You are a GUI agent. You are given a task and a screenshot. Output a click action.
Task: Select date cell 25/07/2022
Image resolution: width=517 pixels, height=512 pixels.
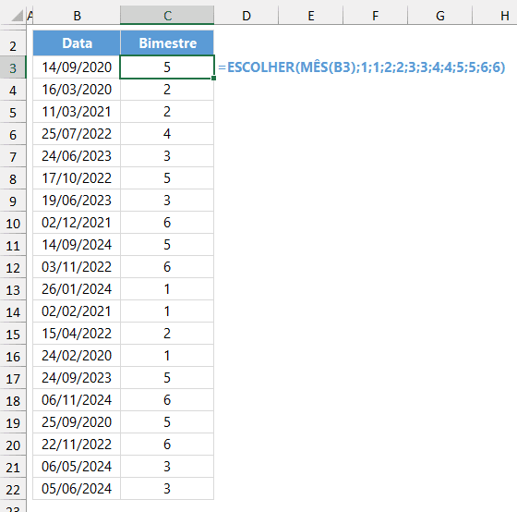tap(77, 134)
